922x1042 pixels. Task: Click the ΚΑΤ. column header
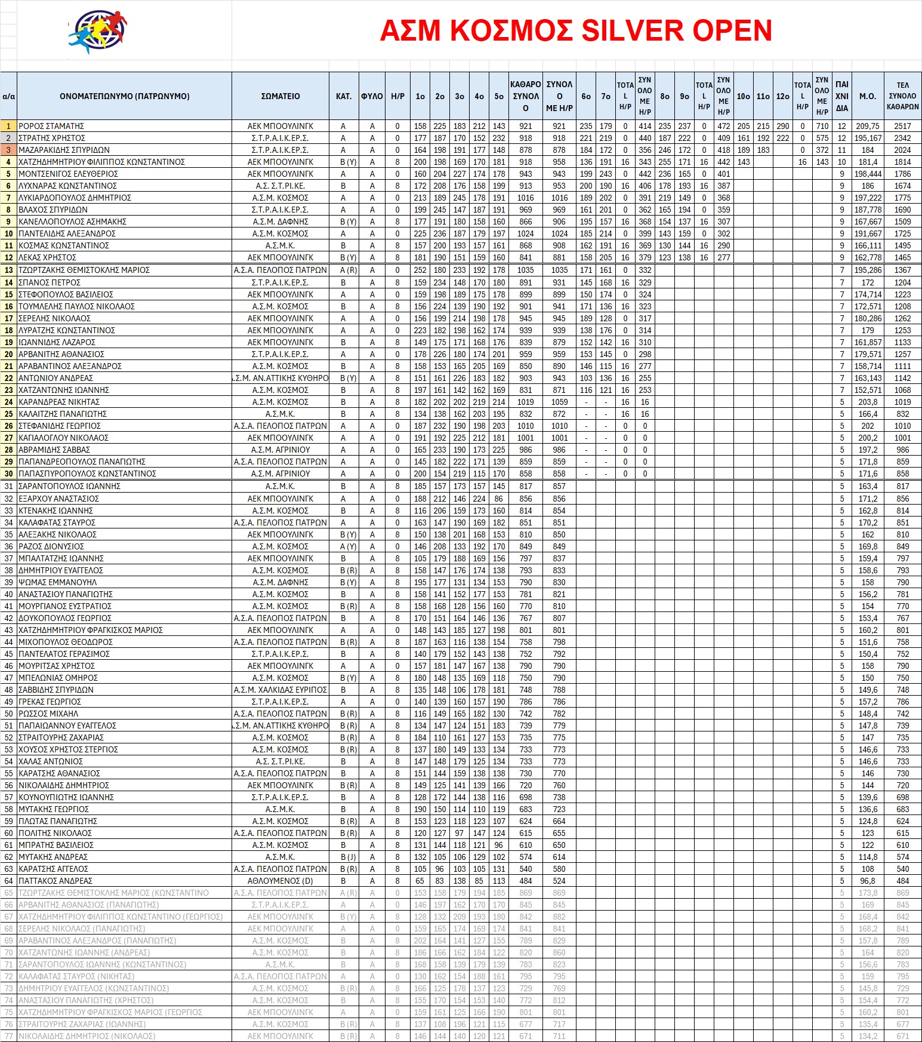(x=343, y=96)
